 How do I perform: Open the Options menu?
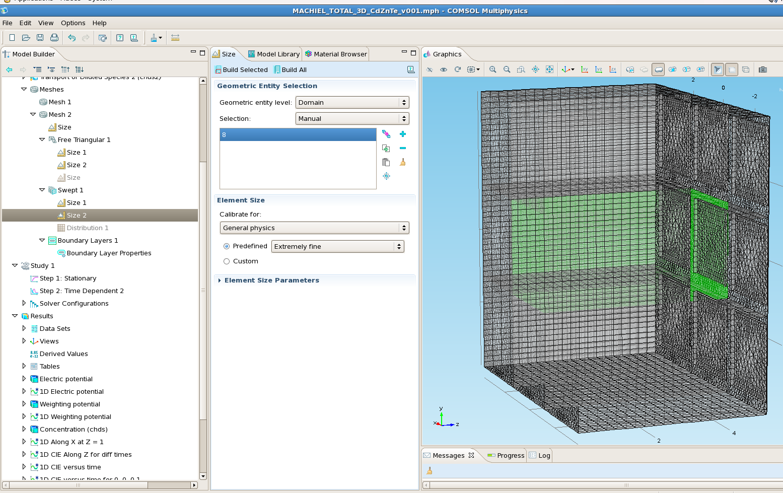[x=73, y=23]
